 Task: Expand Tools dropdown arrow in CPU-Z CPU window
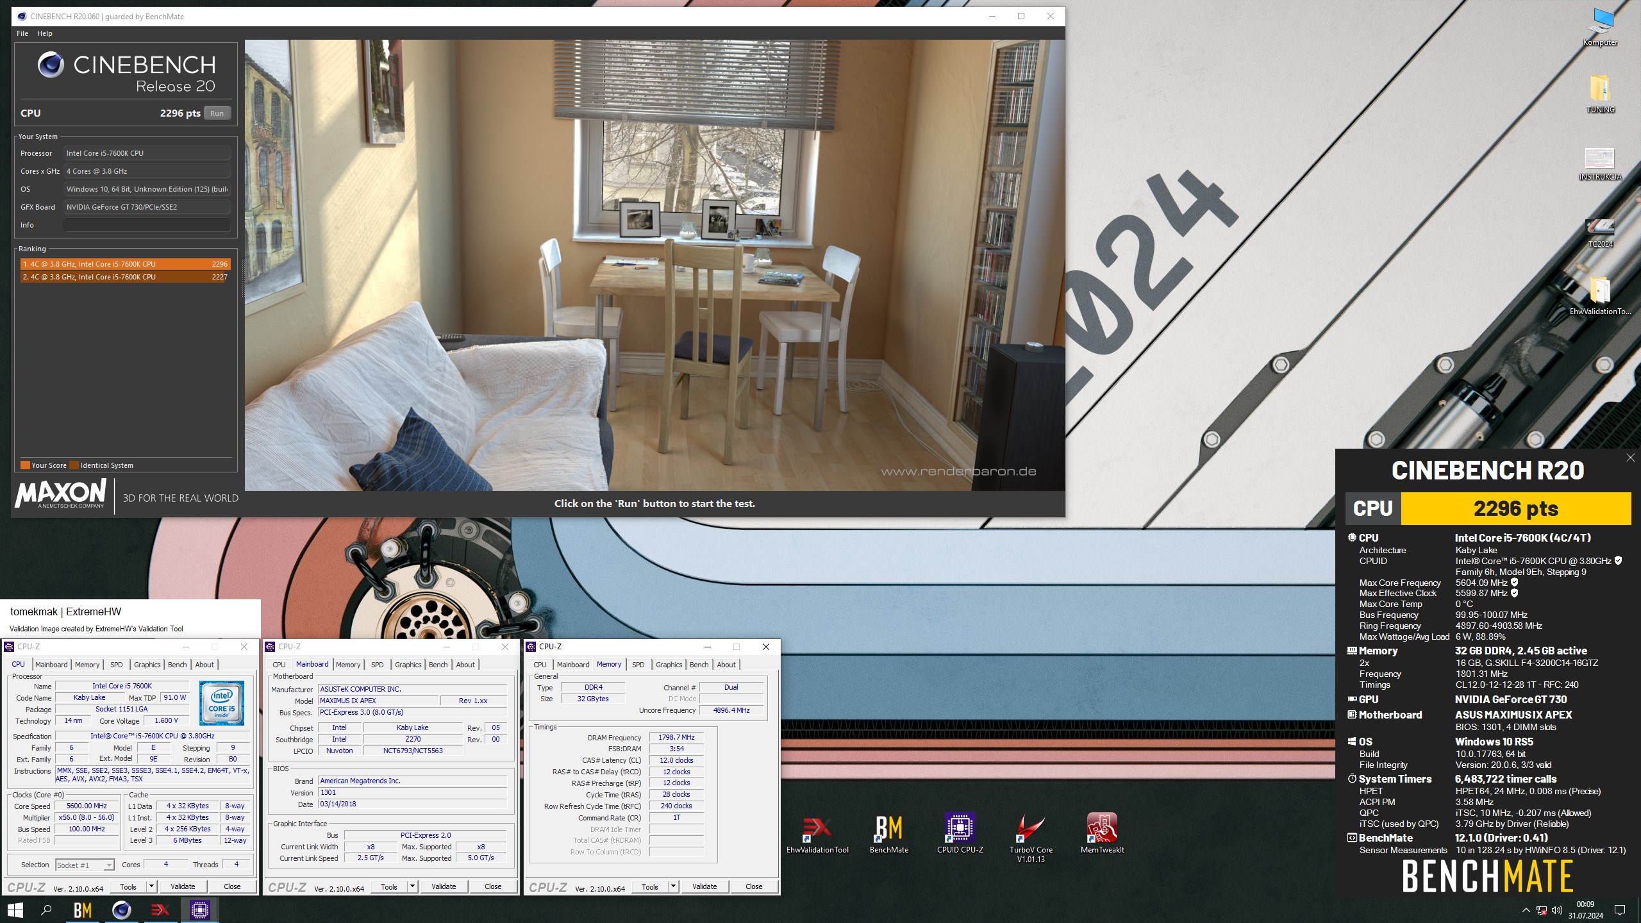click(152, 886)
